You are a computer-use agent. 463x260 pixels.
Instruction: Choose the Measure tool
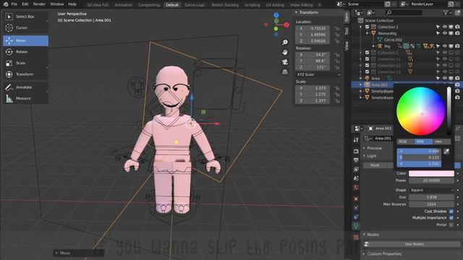(25, 98)
